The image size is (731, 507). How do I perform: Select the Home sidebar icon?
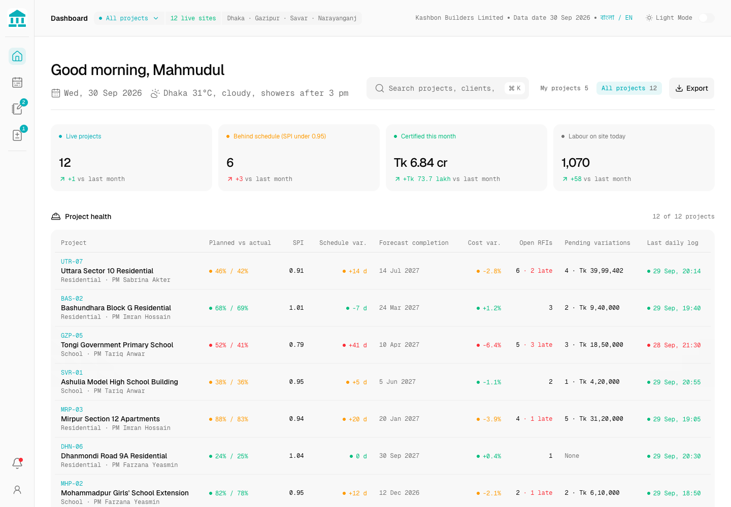click(x=17, y=56)
